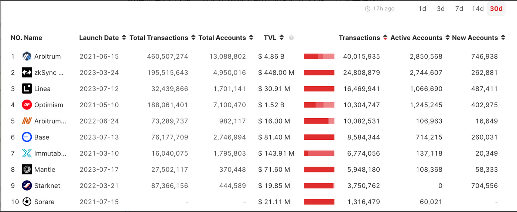The width and height of the screenshot is (517, 212).
Task: Select the 14d time range
Action: click(x=477, y=9)
